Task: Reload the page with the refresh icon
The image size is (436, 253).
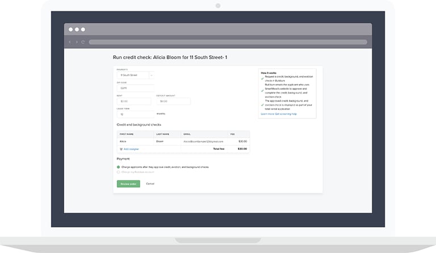Action: coord(83,42)
